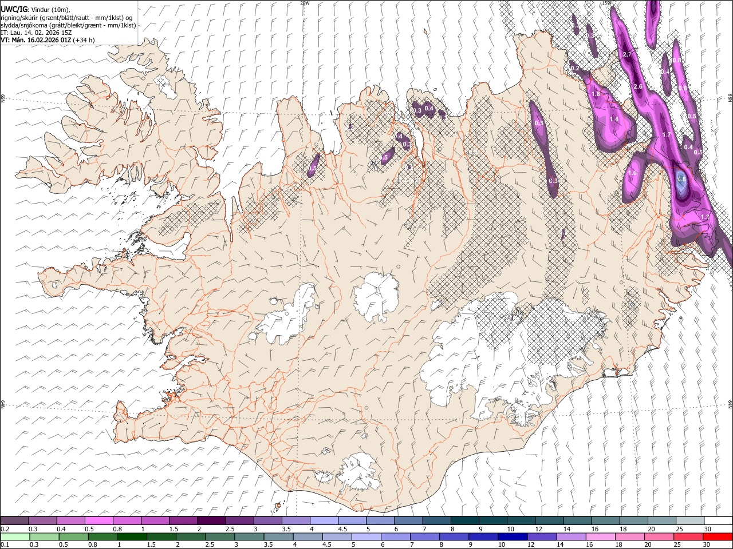The width and height of the screenshot is (733, 549).
Task: Click the '2.7' snowfall value on the map
Action: pyautogui.click(x=626, y=54)
